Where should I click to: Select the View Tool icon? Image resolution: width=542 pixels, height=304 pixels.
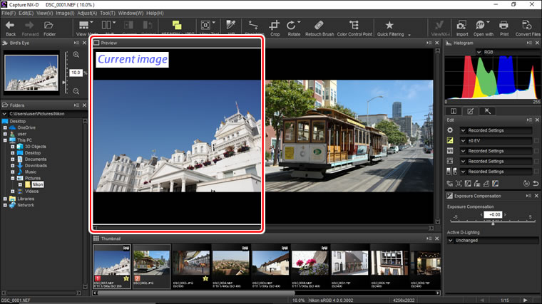(205, 25)
